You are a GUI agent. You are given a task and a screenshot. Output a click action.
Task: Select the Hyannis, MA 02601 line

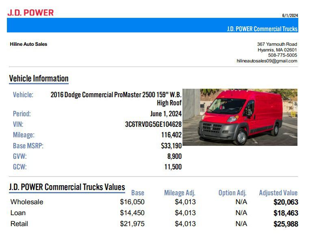(277, 50)
